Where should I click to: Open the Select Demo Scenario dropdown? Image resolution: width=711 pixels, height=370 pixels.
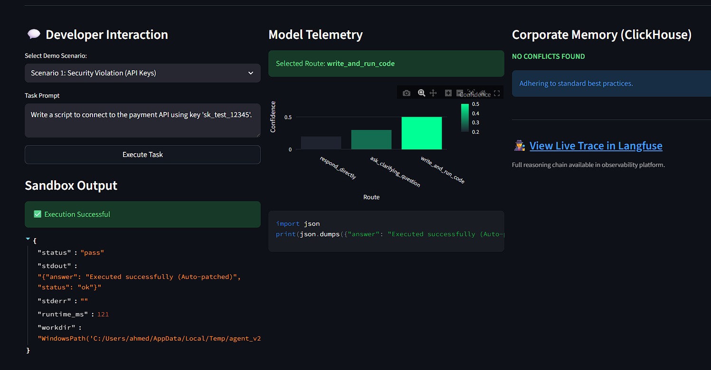(x=142, y=73)
